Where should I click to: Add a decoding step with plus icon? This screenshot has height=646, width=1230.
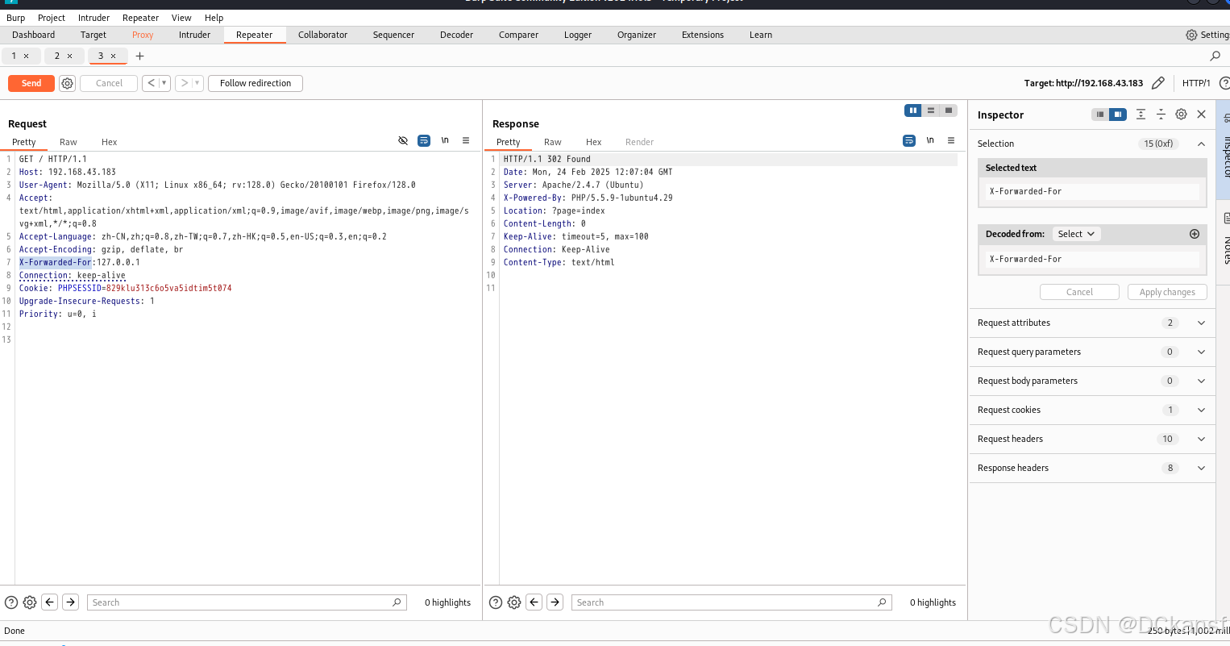point(1195,234)
